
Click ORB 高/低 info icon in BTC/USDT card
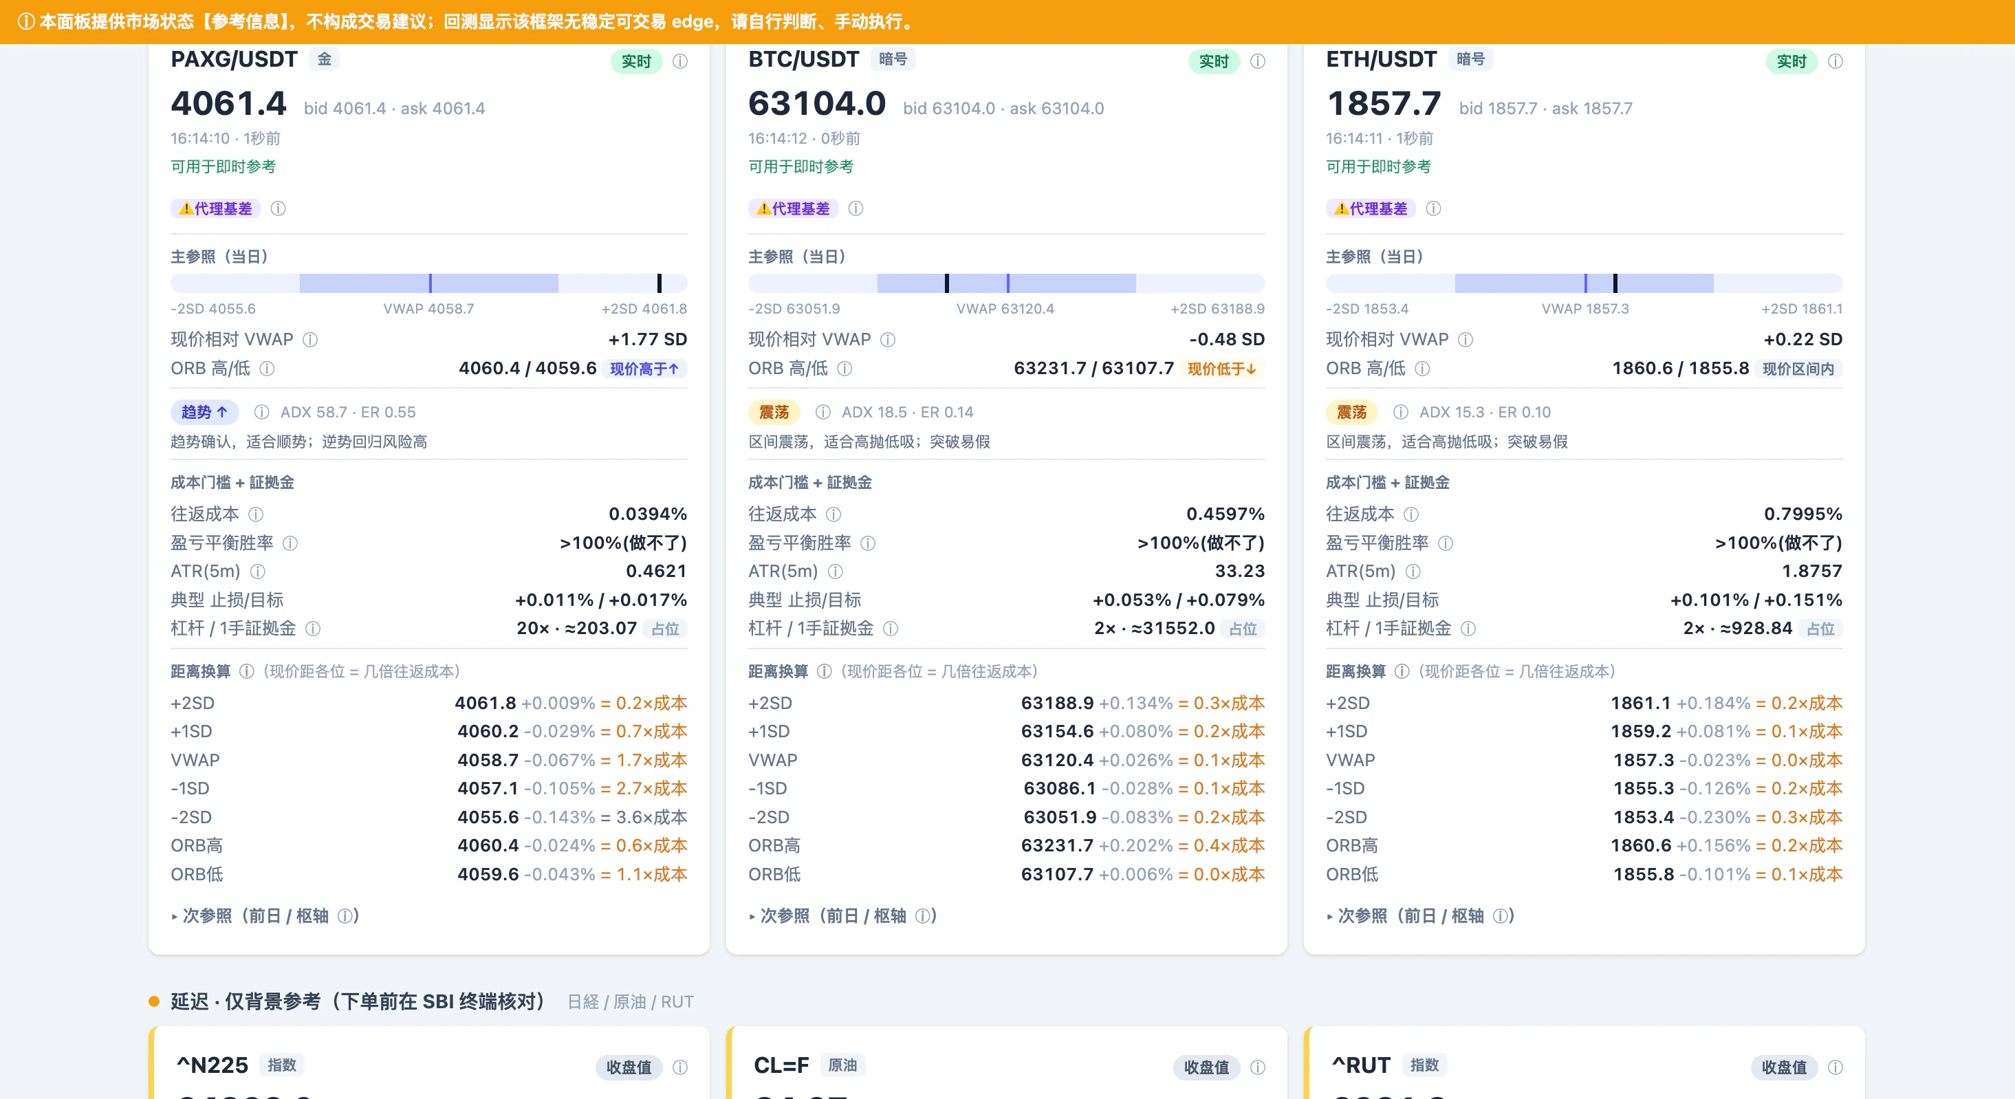click(845, 369)
